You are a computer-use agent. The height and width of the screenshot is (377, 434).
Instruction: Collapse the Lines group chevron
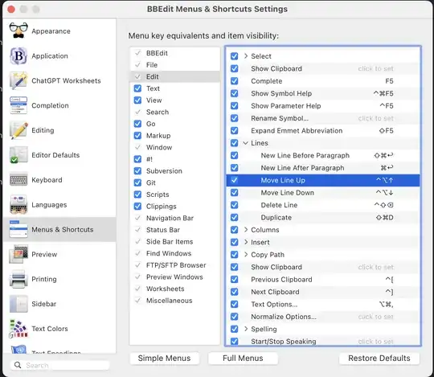(245, 143)
